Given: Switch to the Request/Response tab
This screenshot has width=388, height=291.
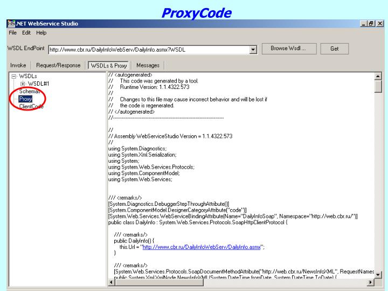Looking at the screenshot, I should point(58,65).
